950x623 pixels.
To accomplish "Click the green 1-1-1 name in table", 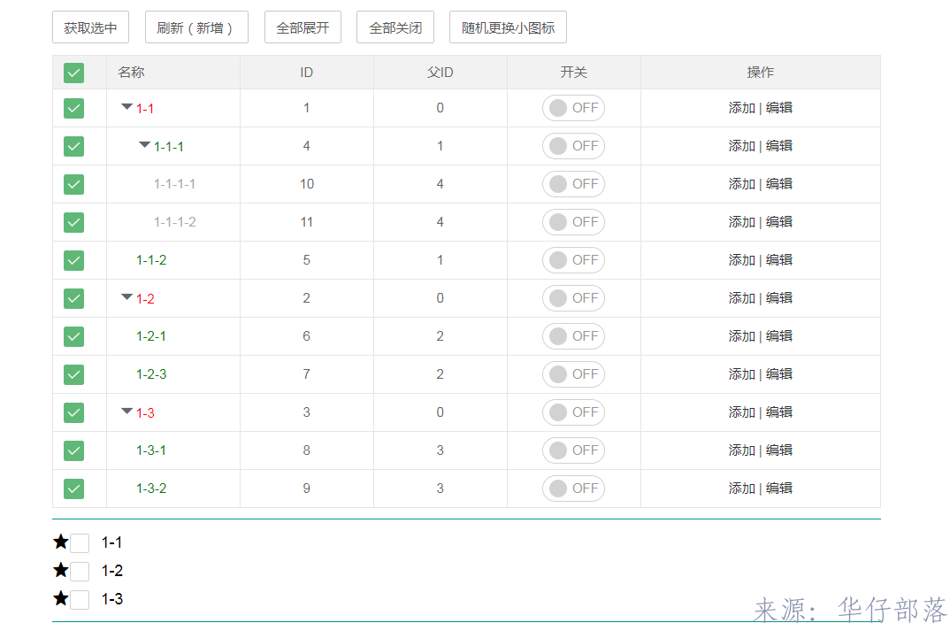I will pos(168,147).
